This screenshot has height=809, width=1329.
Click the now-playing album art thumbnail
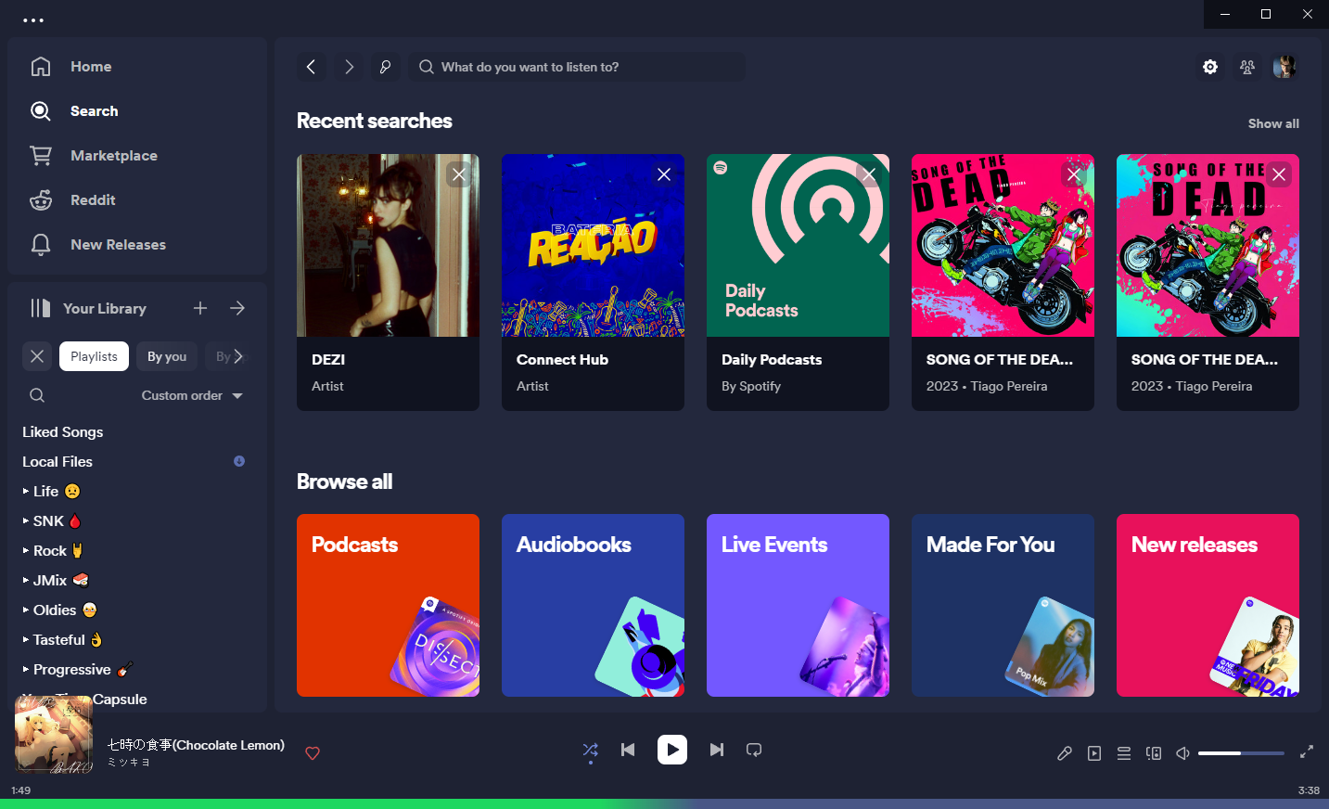tap(54, 735)
